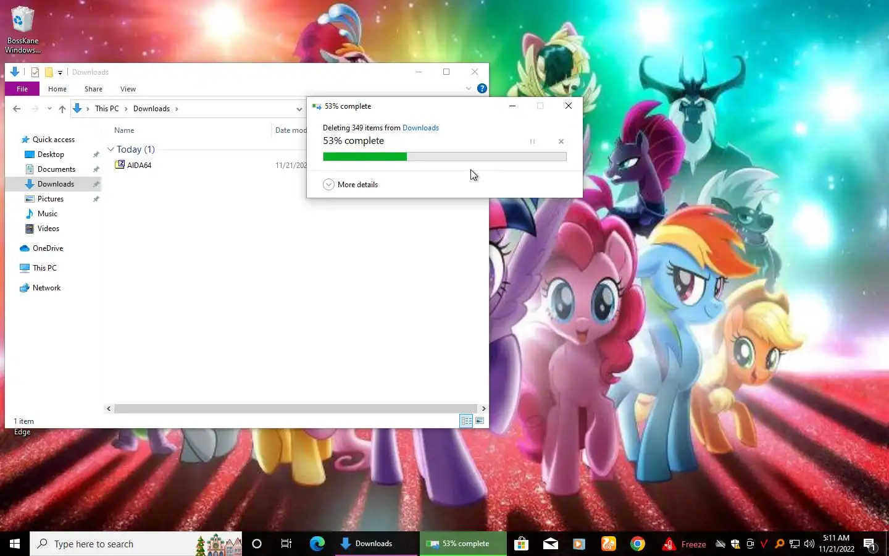This screenshot has height=556, width=889.
Task: Open the Recycle Bin desktop icon
Action: 22,30
